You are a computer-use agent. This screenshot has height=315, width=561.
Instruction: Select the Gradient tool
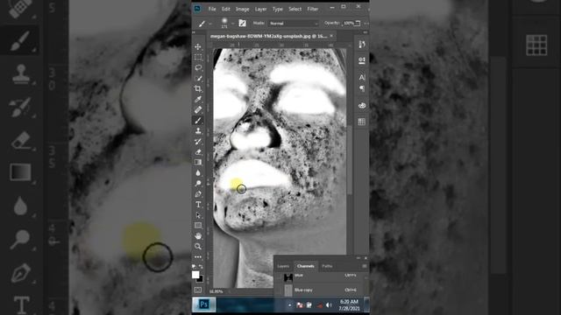[x=198, y=162]
